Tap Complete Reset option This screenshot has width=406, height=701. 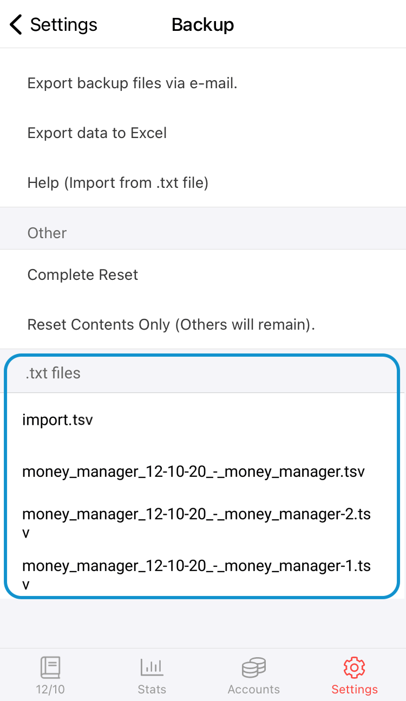click(83, 275)
